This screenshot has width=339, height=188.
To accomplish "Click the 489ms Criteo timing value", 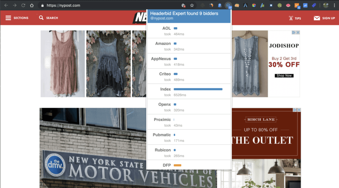I will click(179, 80).
